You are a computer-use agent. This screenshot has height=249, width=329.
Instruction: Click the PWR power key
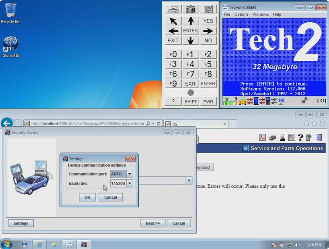pyautogui.click(x=208, y=101)
